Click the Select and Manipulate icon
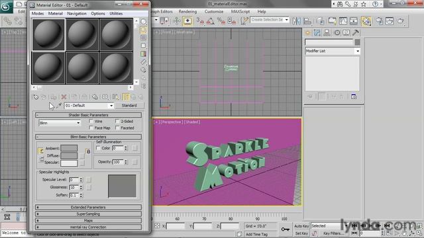 pyautogui.click(x=177, y=21)
